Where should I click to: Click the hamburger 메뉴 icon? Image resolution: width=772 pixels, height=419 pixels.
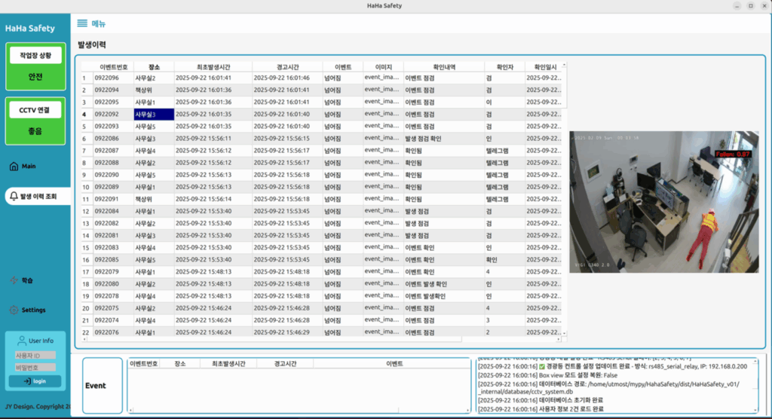tap(82, 23)
